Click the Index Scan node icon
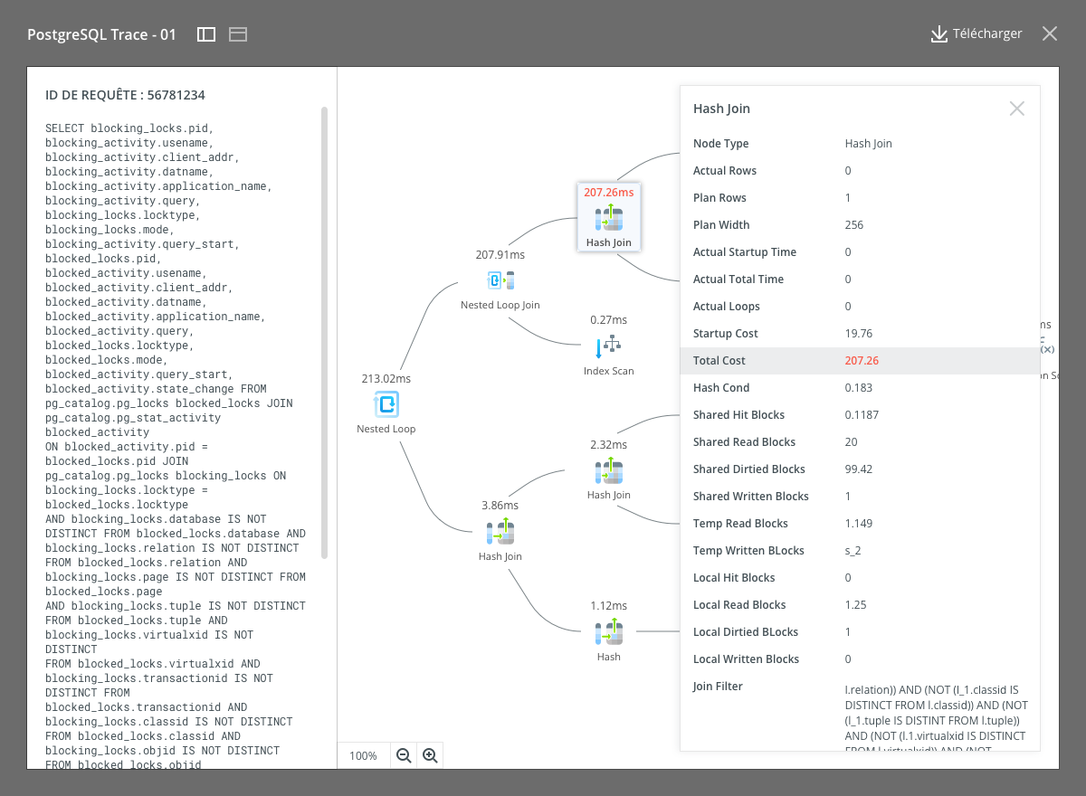This screenshot has height=796, width=1086. coord(608,346)
